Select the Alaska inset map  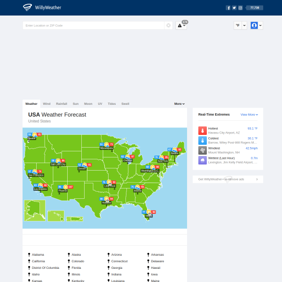coord(35,211)
